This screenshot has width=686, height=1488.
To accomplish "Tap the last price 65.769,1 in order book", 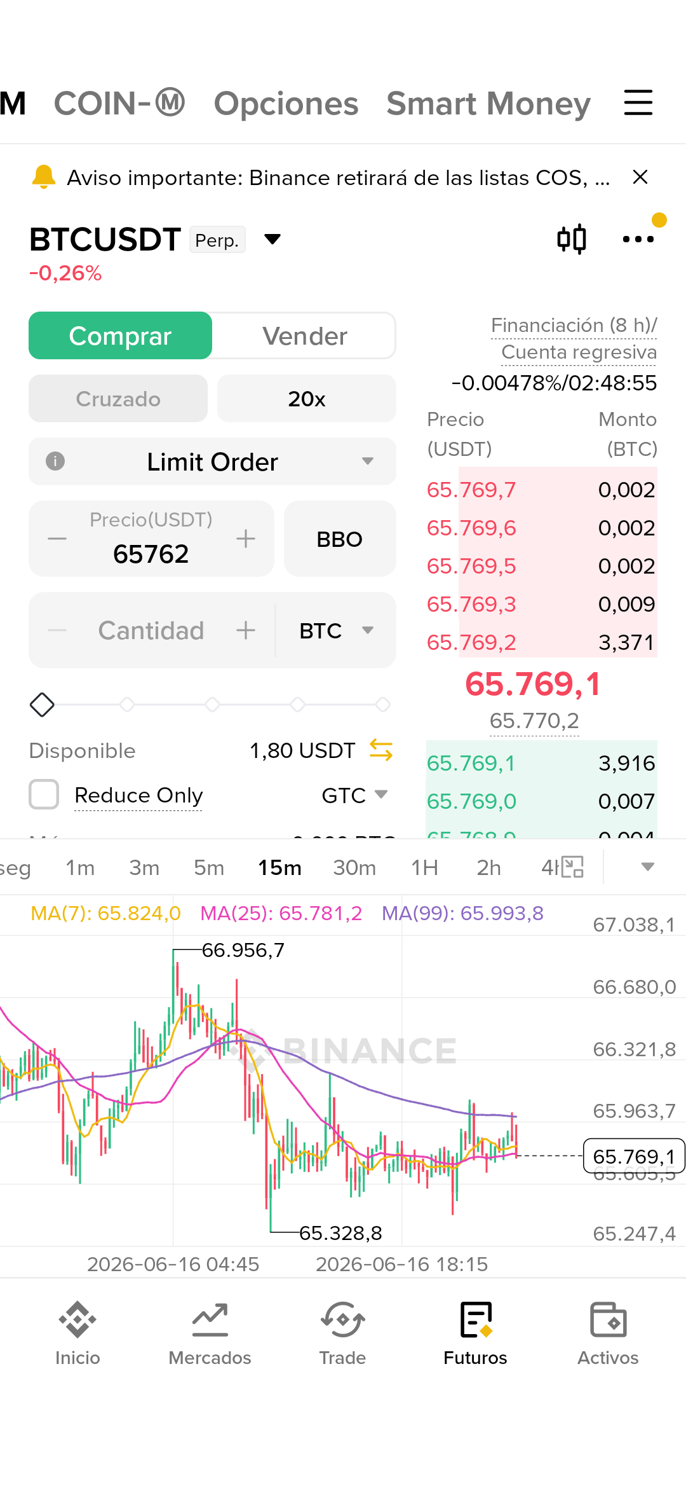I will (533, 684).
